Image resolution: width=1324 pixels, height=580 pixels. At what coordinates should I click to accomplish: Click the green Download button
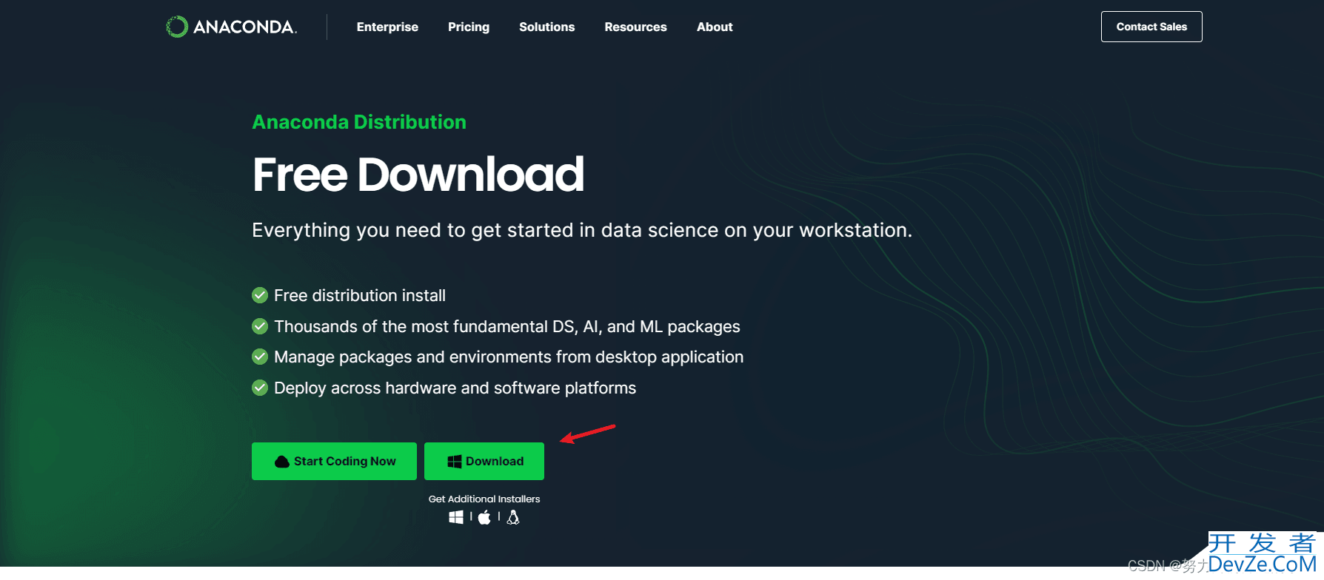484,461
